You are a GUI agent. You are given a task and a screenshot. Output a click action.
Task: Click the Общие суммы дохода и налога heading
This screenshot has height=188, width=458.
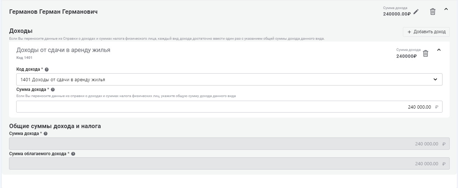(x=55, y=126)
